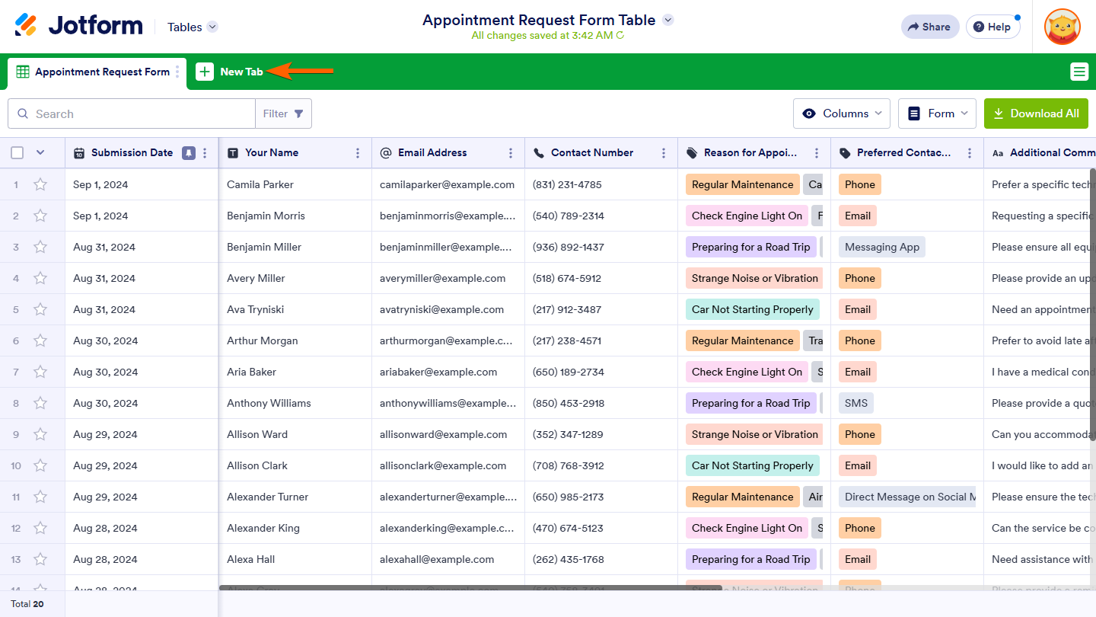Star the Ava Tryniski submission
This screenshot has width=1096, height=617.
[x=40, y=309]
